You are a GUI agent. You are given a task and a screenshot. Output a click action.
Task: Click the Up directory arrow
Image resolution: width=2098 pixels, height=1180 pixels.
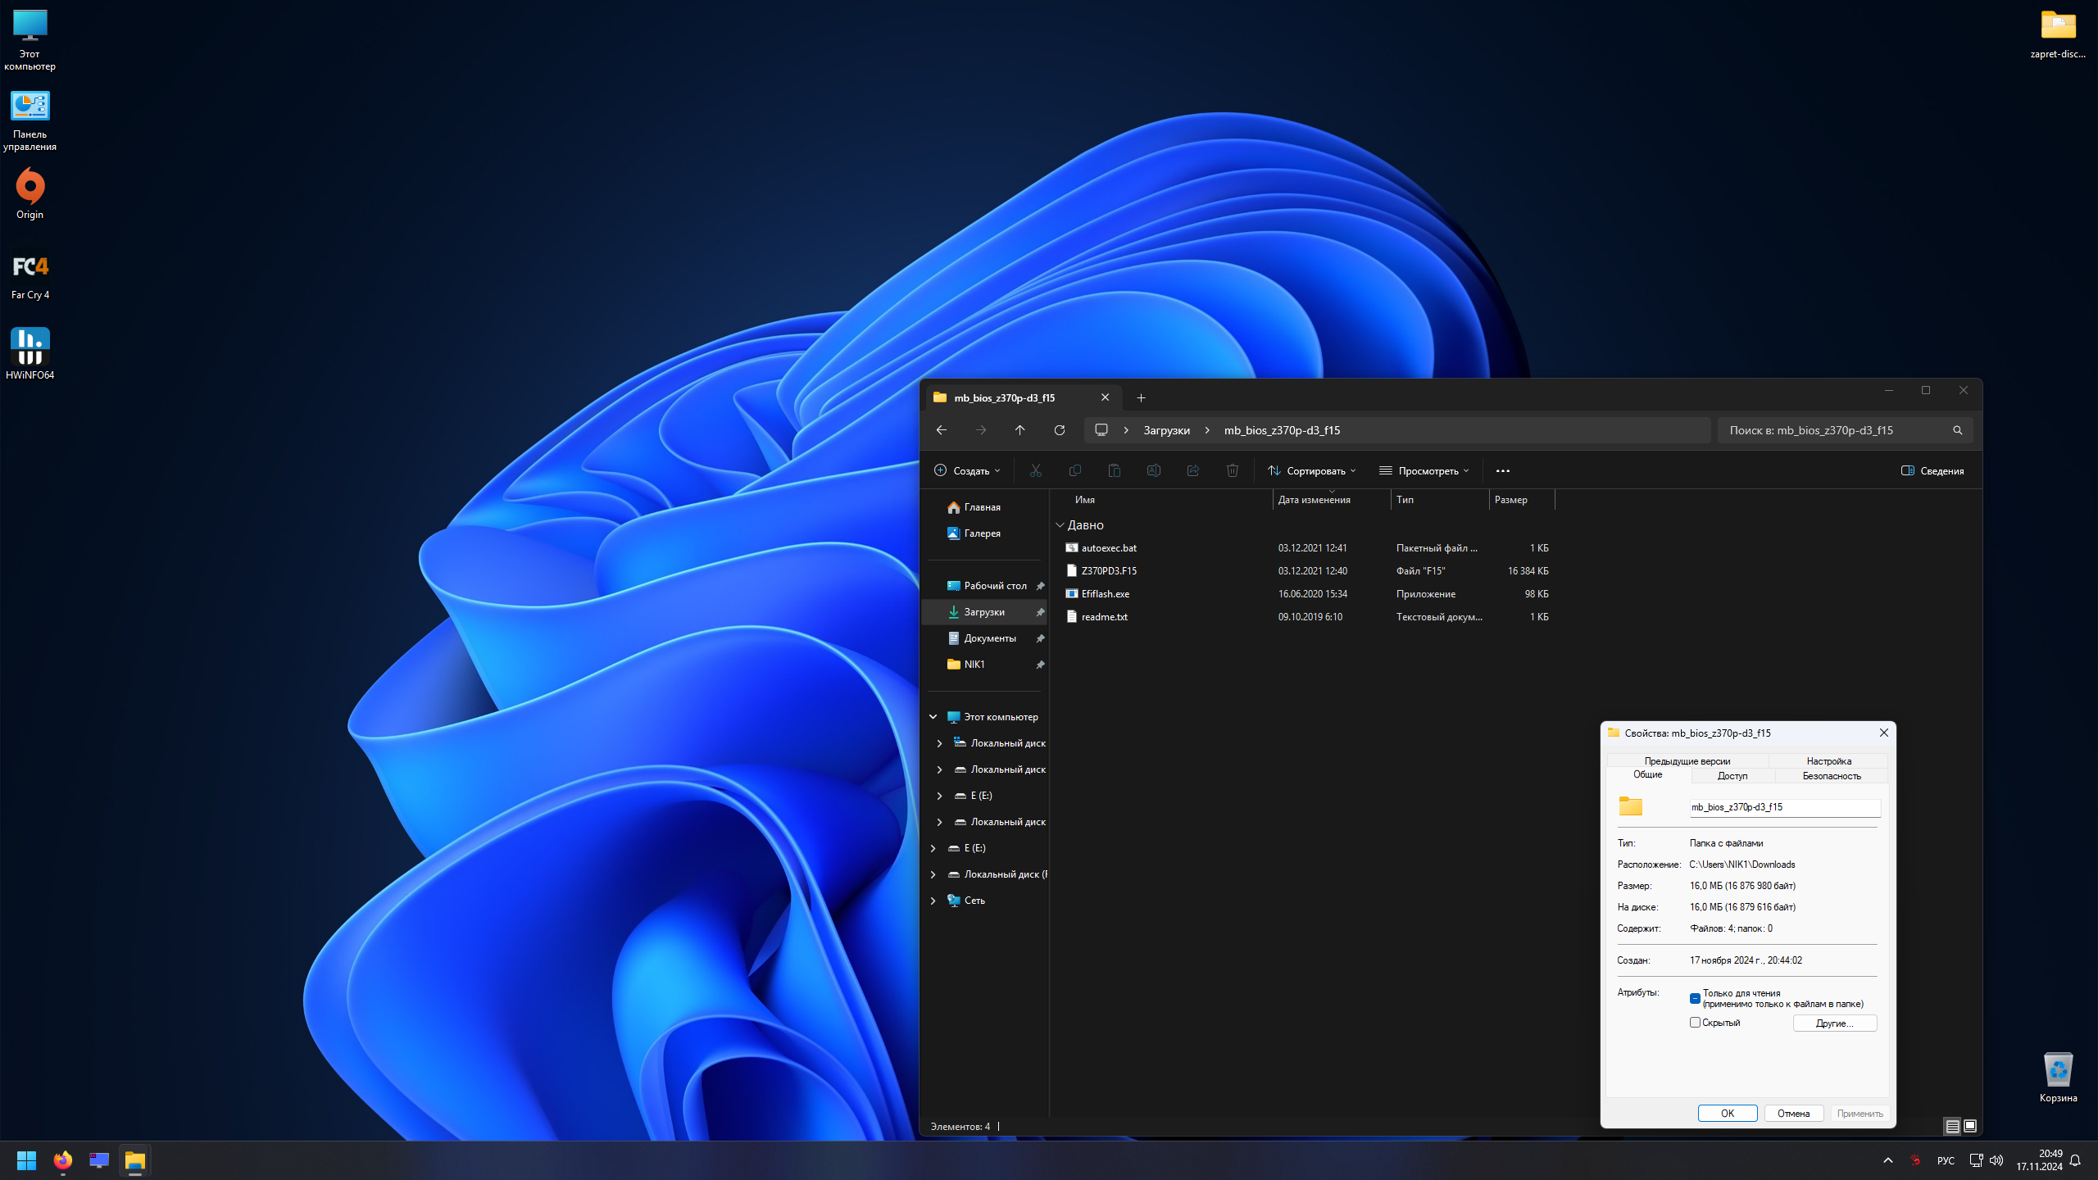click(x=1019, y=430)
